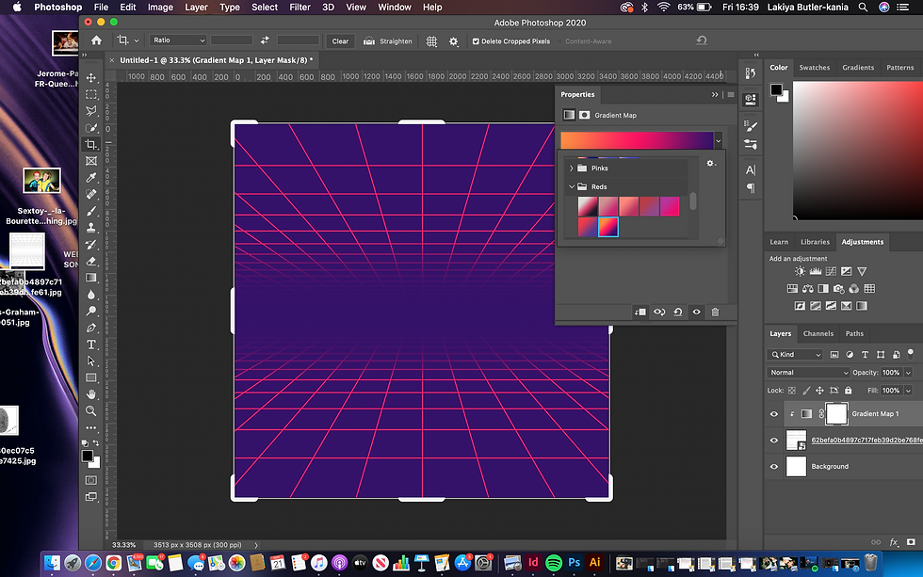Open the Filter menu

tap(300, 7)
